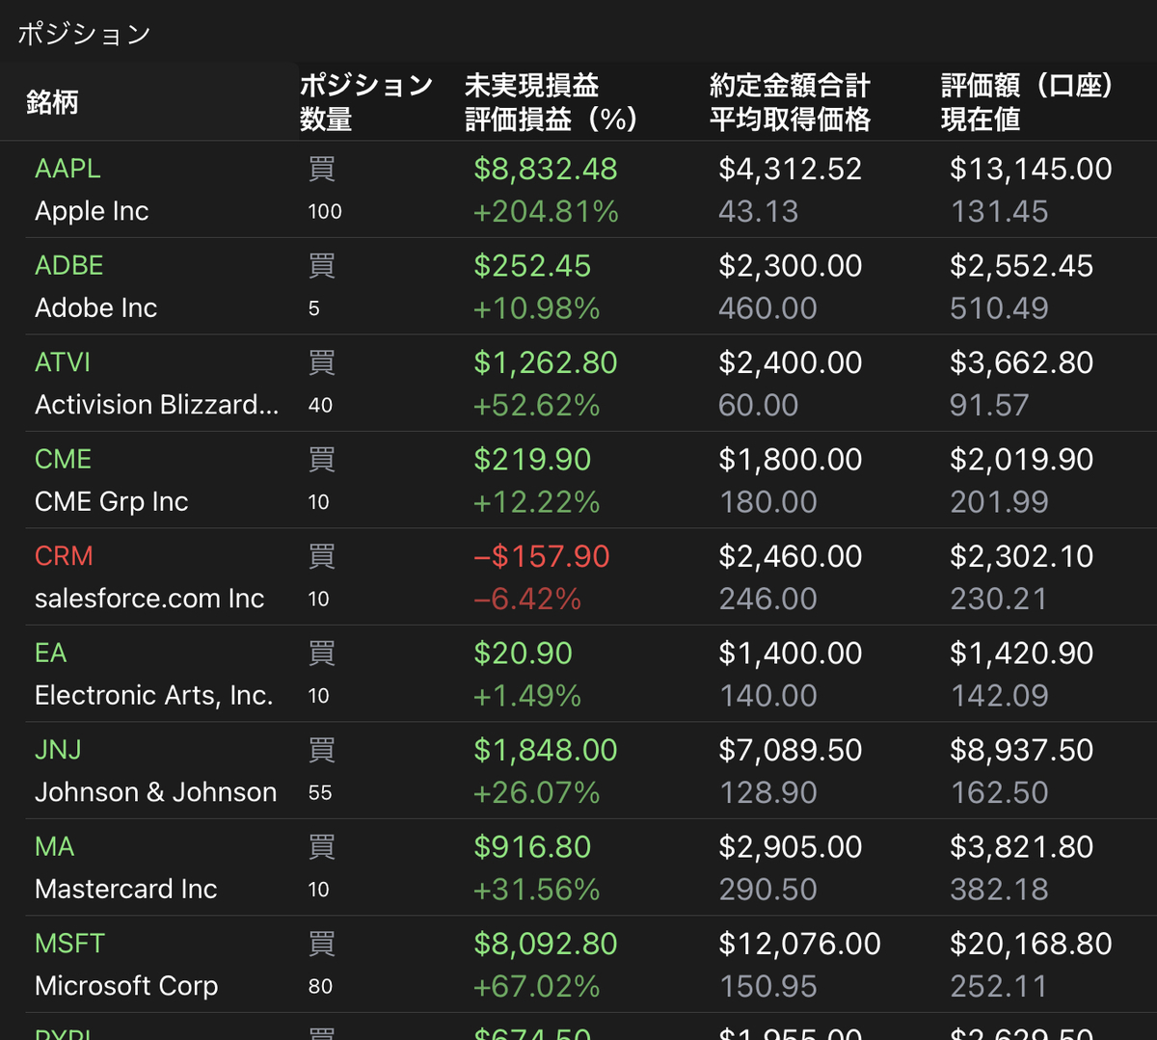This screenshot has height=1040, width=1157.
Task: Select MSFT unrealized gain $8,092.80
Action: coord(546,944)
